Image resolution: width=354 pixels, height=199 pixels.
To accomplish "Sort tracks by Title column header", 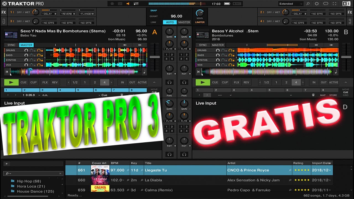I will 185,163.
